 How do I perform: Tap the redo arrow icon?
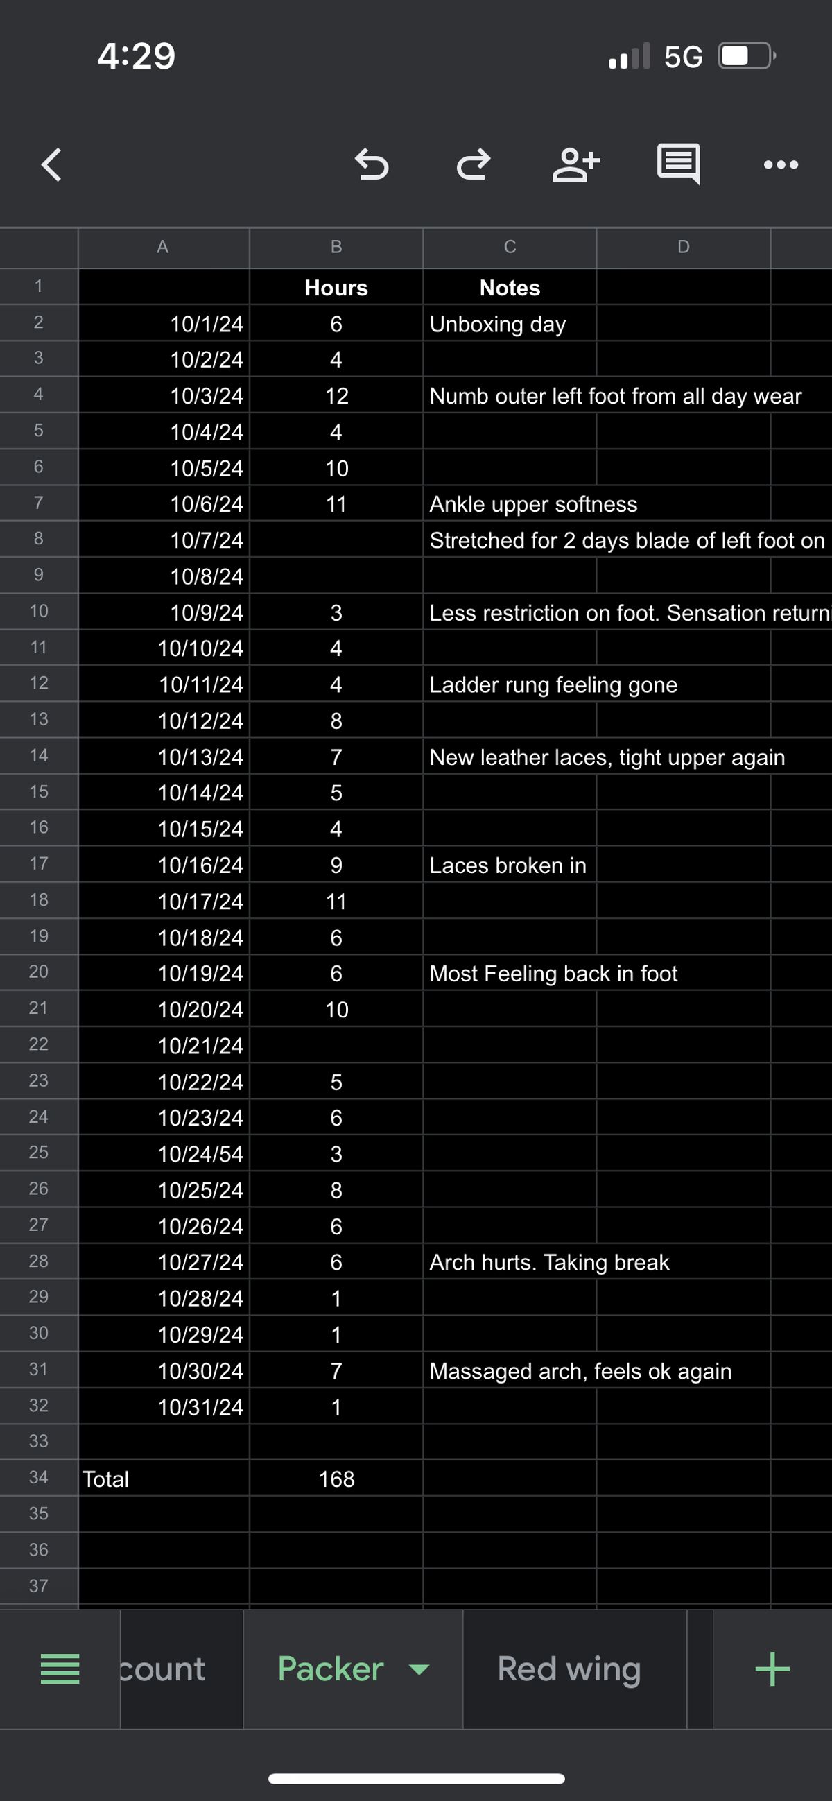pos(474,164)
